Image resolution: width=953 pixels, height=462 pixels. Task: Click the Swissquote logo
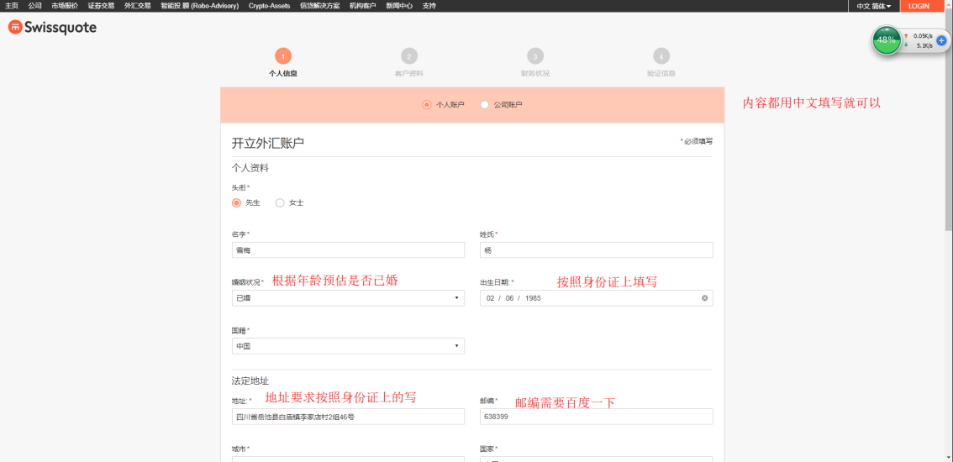[52, 28]
